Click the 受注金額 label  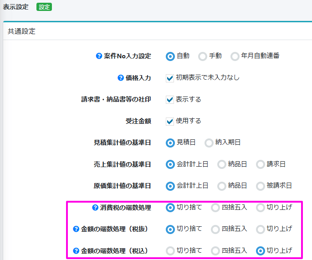(138, 121)
